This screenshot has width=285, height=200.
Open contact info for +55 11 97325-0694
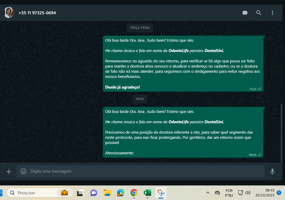tap(37, 13)
